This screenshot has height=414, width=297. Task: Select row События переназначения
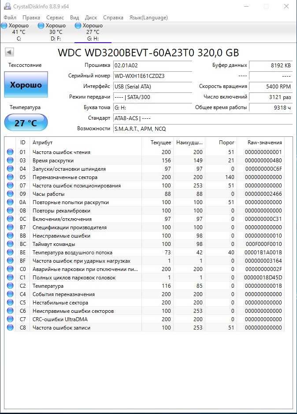point(145,294)
